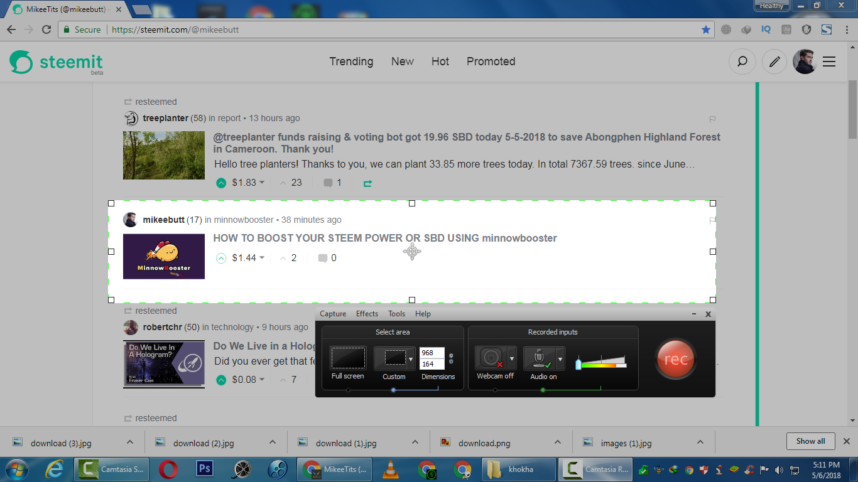Open comments icon on treeplanter post
The height and width of the screenshot is (482, 858).
coord(328,183)
